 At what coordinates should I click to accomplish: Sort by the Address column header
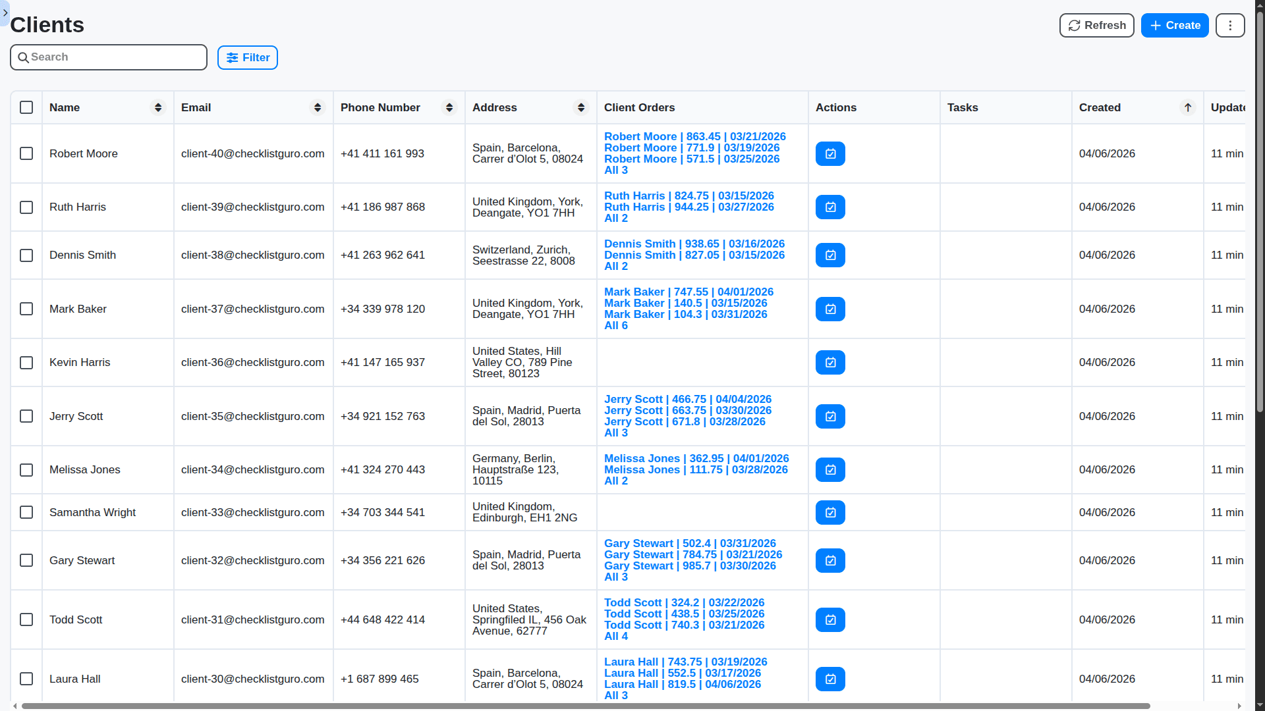point(495,108)
